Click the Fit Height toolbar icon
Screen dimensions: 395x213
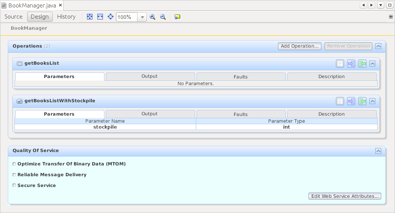pyautogui.click(x=110, y=17)
